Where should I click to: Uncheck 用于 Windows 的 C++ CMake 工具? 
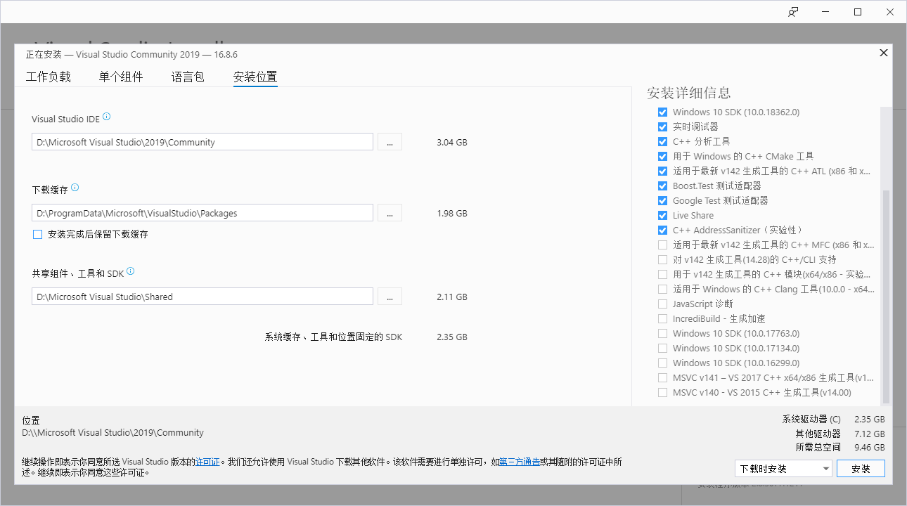point(662,157)
